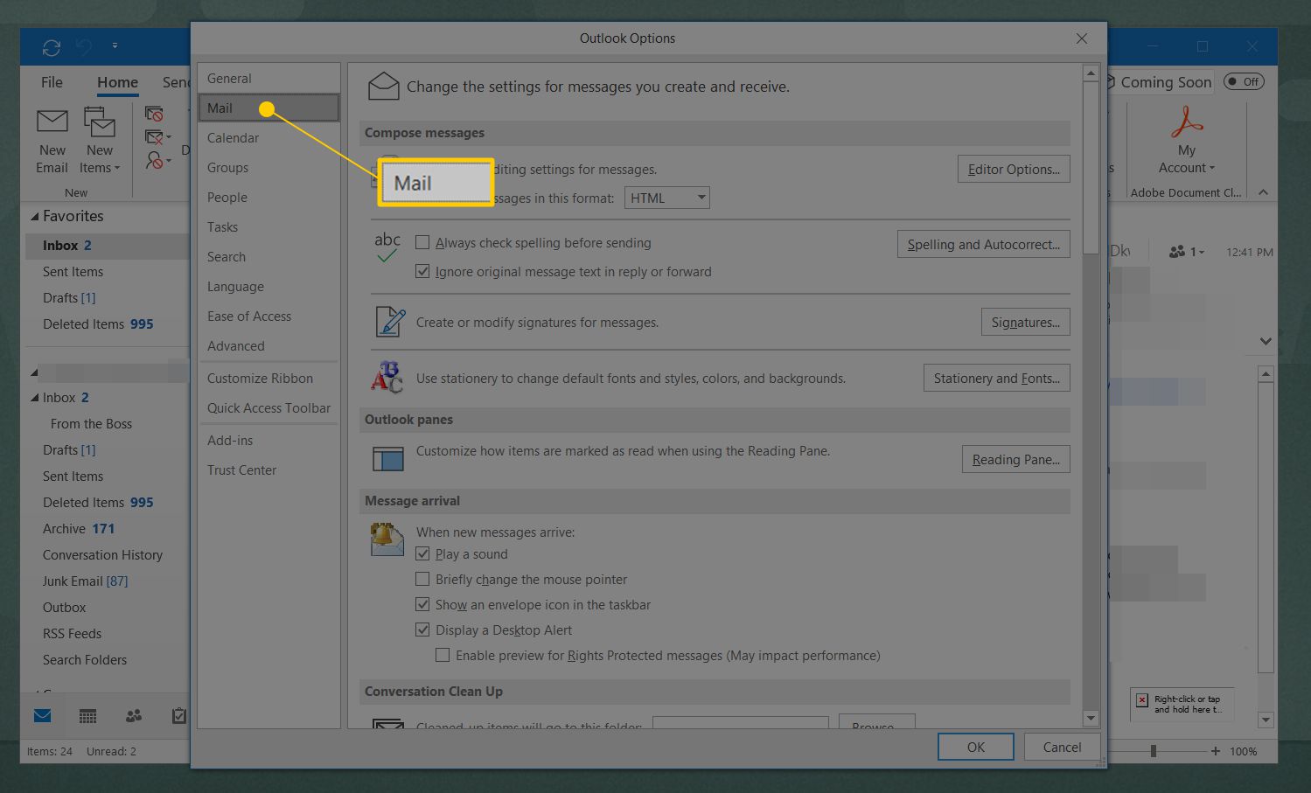This screenshot has height=793, width=1311.
Task: Click the zoom in plus icon in status bar
Action: [x=1216, y=751]
